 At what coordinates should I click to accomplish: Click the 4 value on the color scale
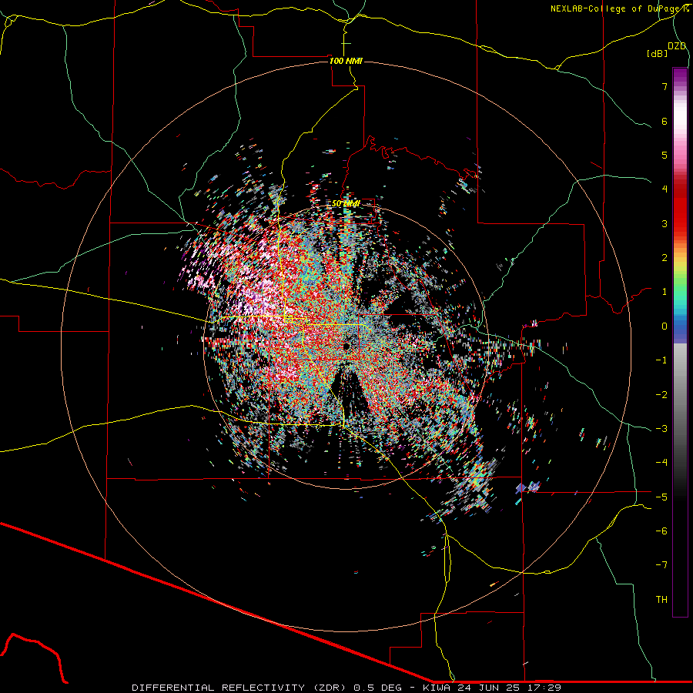coord(665,189)
